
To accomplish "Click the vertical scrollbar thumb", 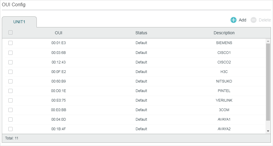I will [x=268, y=82].
